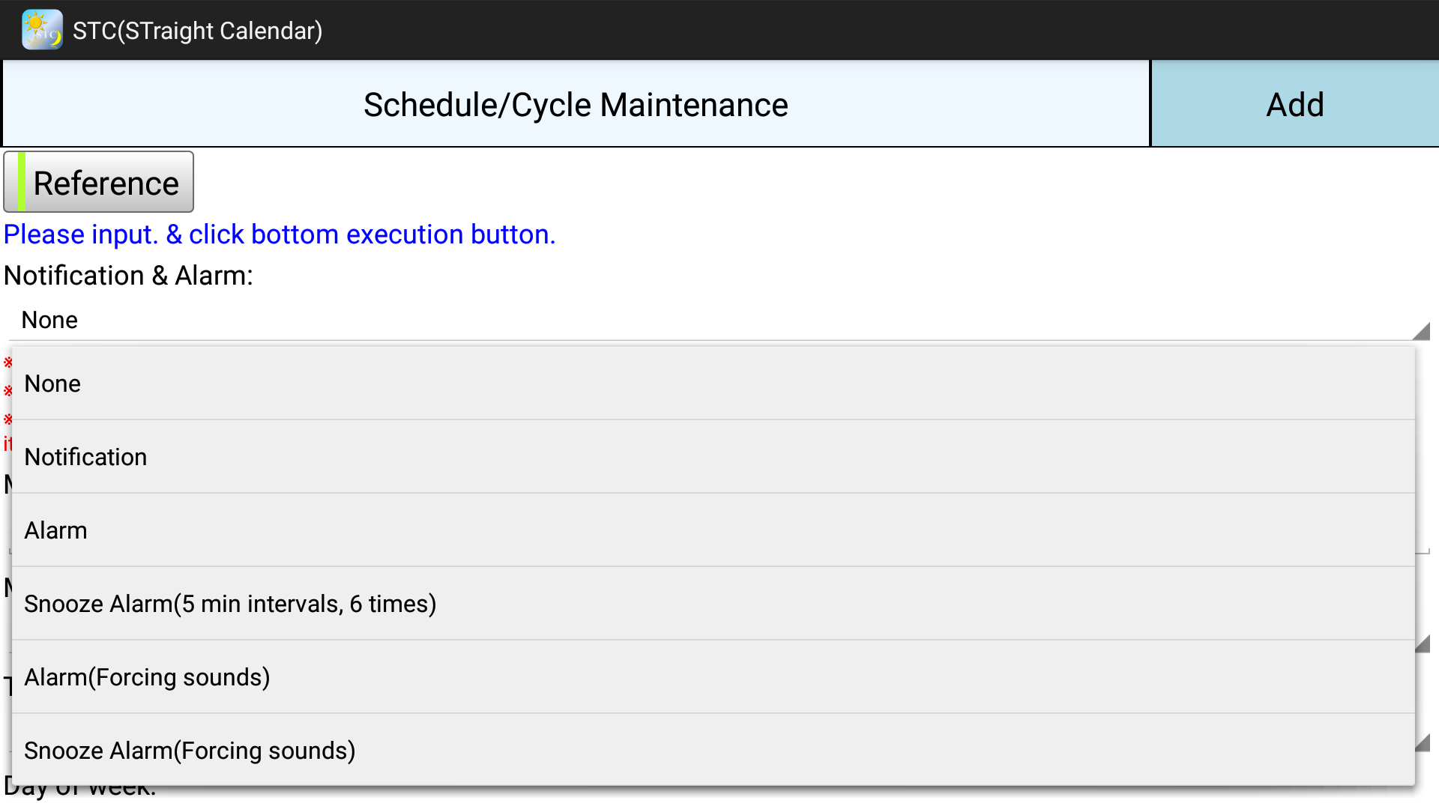Screen dimensions: 1439x809
Task: Click the blue 'Please input' instruction text
Action: click(279, 234)
